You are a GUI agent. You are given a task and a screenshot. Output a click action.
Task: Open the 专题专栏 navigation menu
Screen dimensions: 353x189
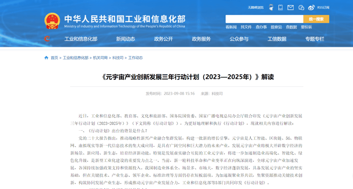tap(315, 39)
